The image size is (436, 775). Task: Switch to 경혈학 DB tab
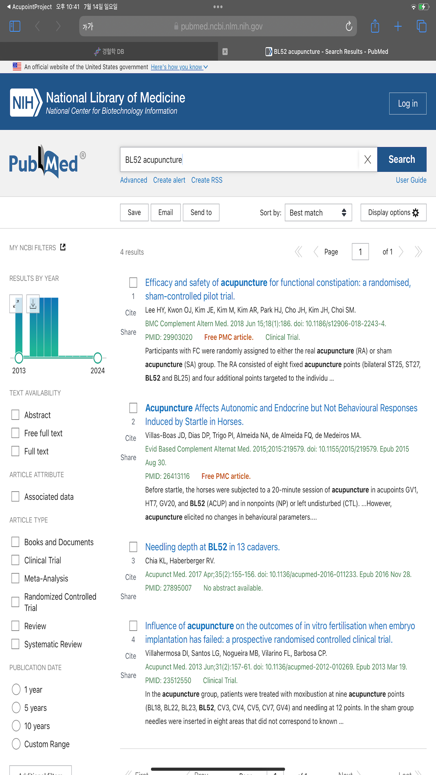(x=109, y=52)
